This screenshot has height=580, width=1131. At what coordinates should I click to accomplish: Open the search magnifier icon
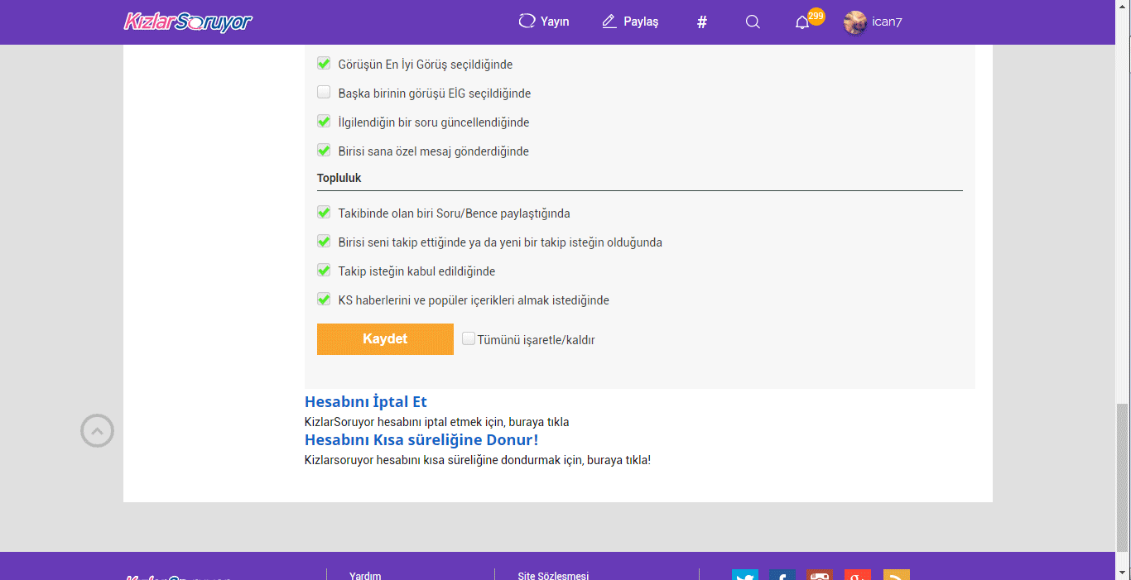point(753,22)
